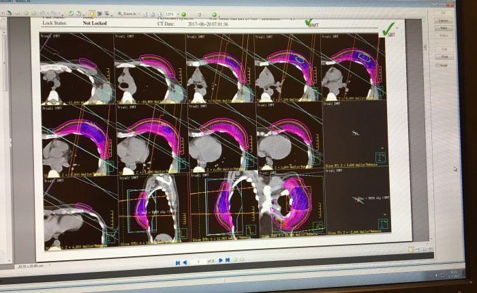
Task: Click the SBT checkmark label
Action: point(389,30)
